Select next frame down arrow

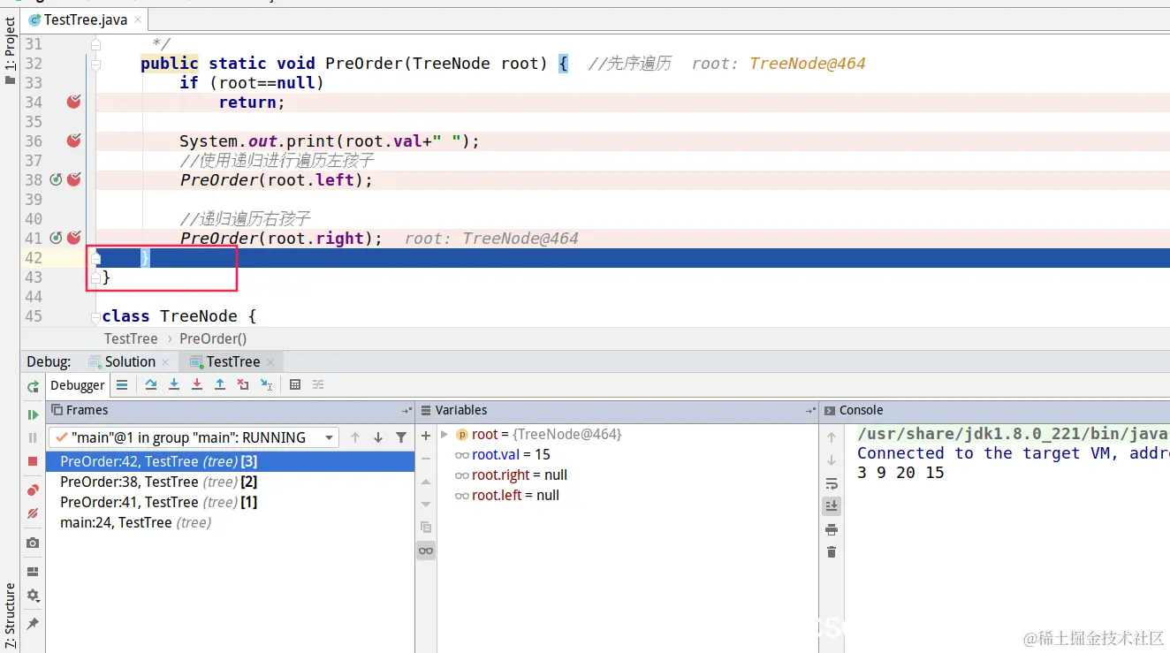pyautogui.click(x=378, y=437)
